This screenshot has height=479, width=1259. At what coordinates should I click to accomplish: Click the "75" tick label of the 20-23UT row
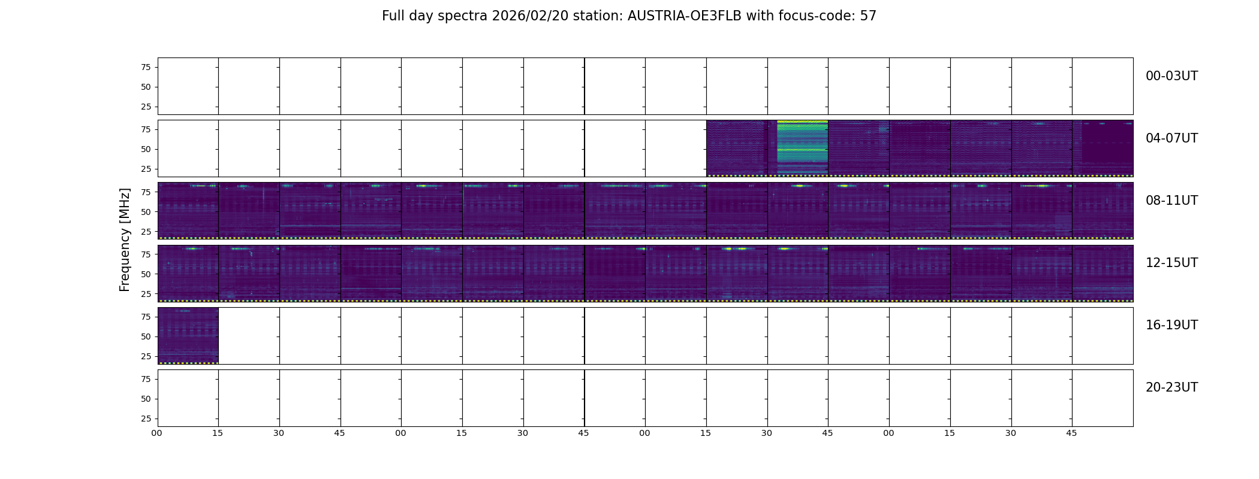pyautogui.click(x=146, y=379)
